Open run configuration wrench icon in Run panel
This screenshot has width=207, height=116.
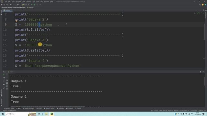pyautogui.click(x=4, y=78)
